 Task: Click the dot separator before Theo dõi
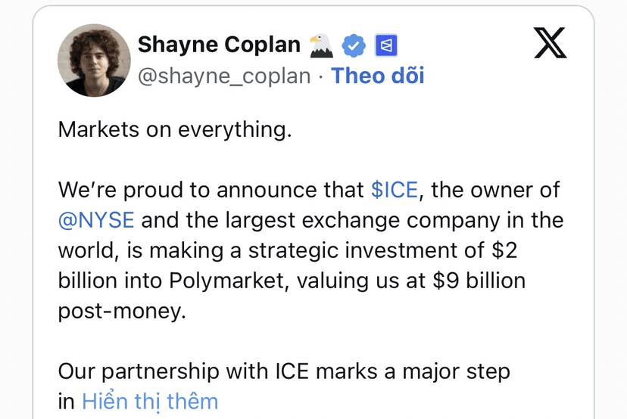pyautogui.click(x=321, y=76)
